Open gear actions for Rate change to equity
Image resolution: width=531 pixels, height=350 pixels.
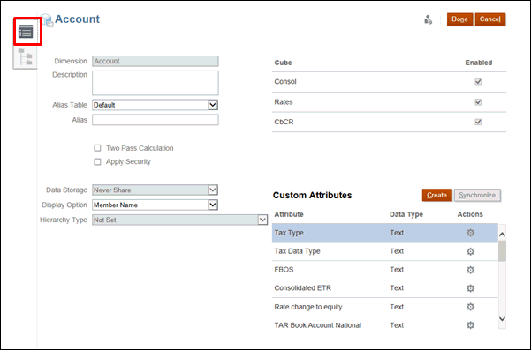coord(470,307)
